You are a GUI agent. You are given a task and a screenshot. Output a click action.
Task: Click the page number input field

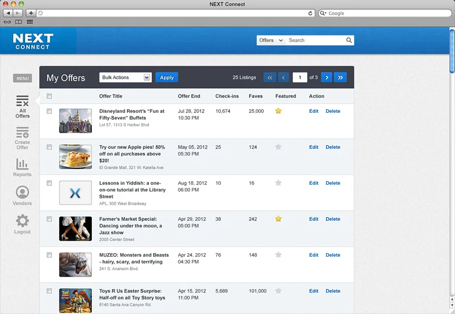point(300,77)
